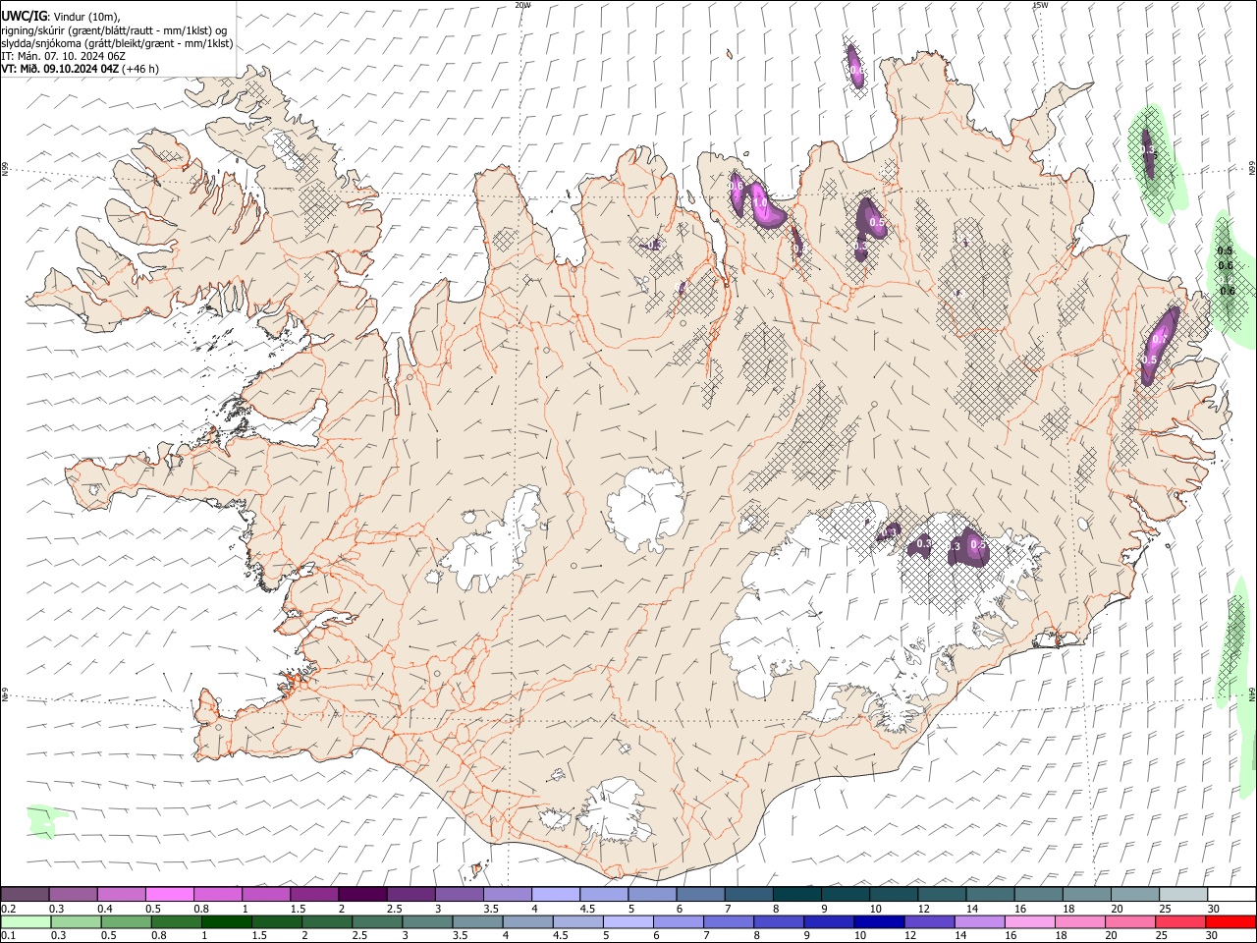
Task: Pick the lower legend swatch between 0.5 and 0.8
Action: [126, 921]
